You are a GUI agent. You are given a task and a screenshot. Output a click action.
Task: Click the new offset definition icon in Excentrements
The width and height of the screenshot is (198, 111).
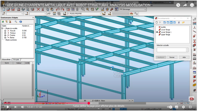point(157,22)
